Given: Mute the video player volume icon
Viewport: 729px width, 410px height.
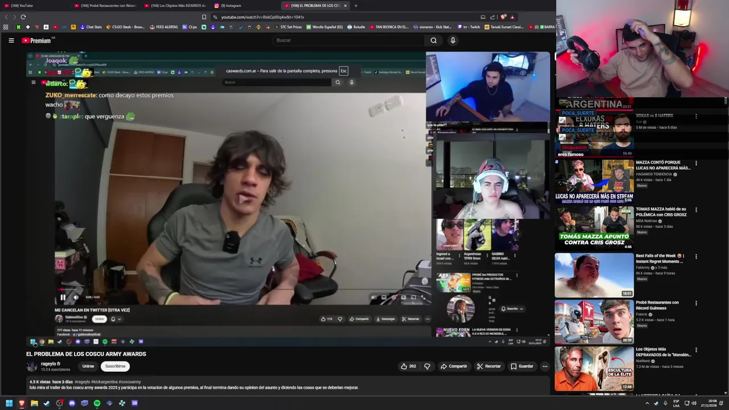Looking at the screenshot, I should pos(76,297).
